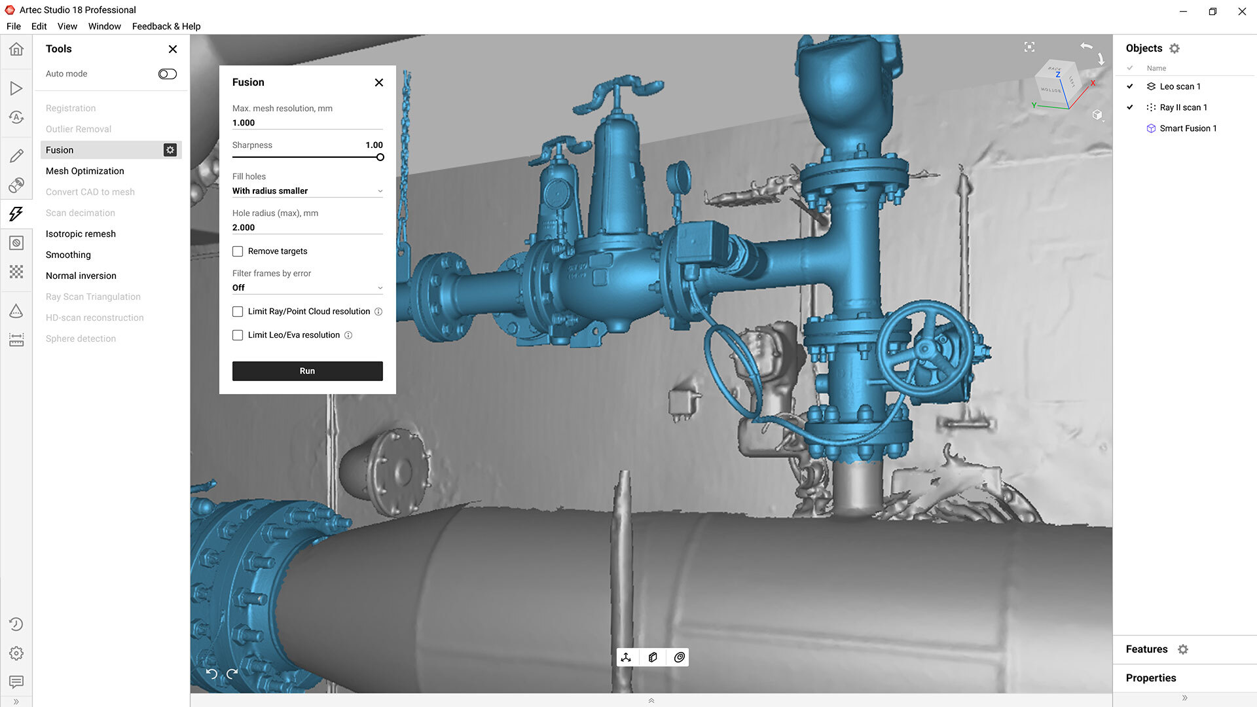The height and width of the screenshot is (707, 1257).
Task: Adjust the Sharpness slider handle
Action: [380, 157]
